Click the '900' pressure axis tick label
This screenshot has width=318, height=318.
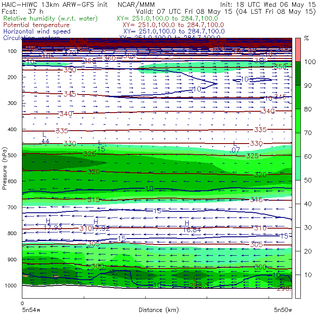[x=12, y=260]
